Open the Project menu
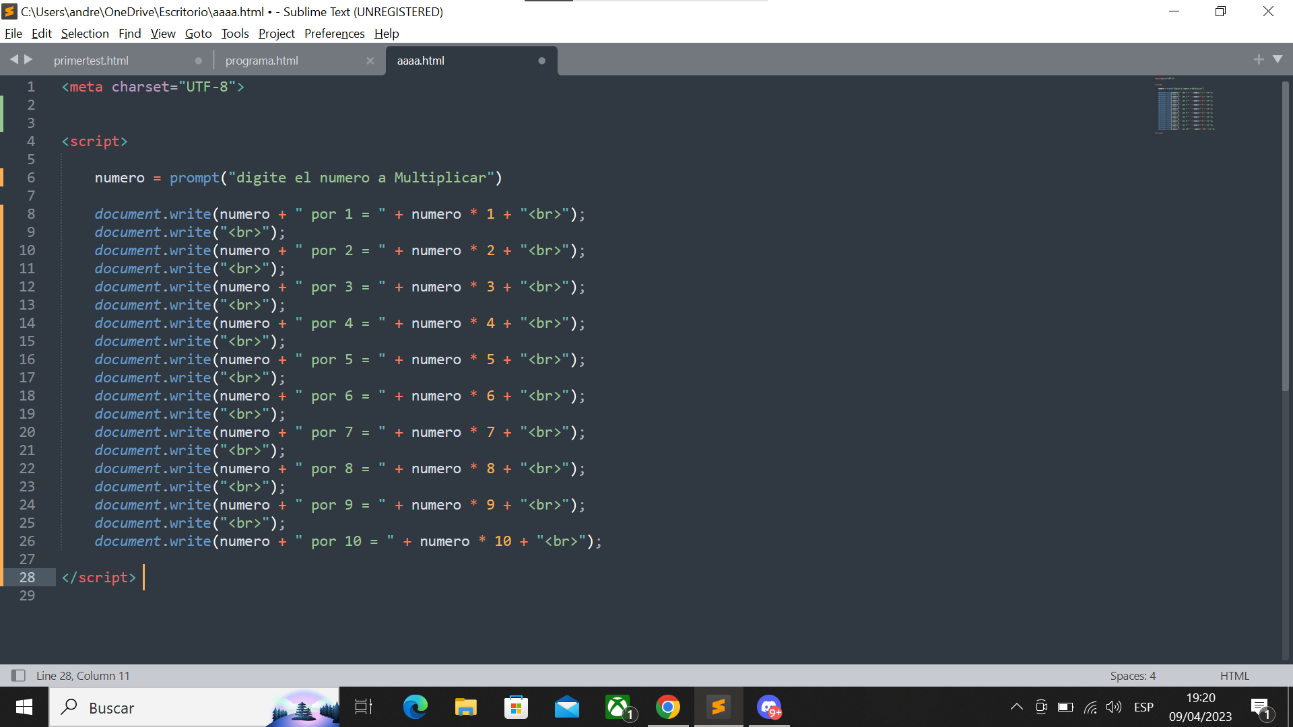The image size is (1293, 727). (276, 34)
